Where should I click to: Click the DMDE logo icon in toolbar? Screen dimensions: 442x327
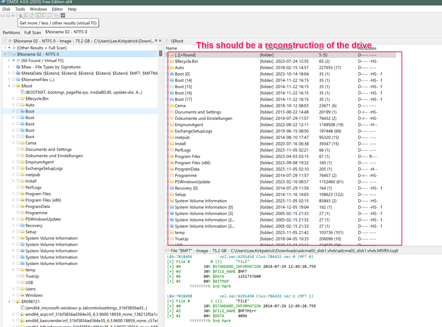pyautogui.click(x=63, y=15)
